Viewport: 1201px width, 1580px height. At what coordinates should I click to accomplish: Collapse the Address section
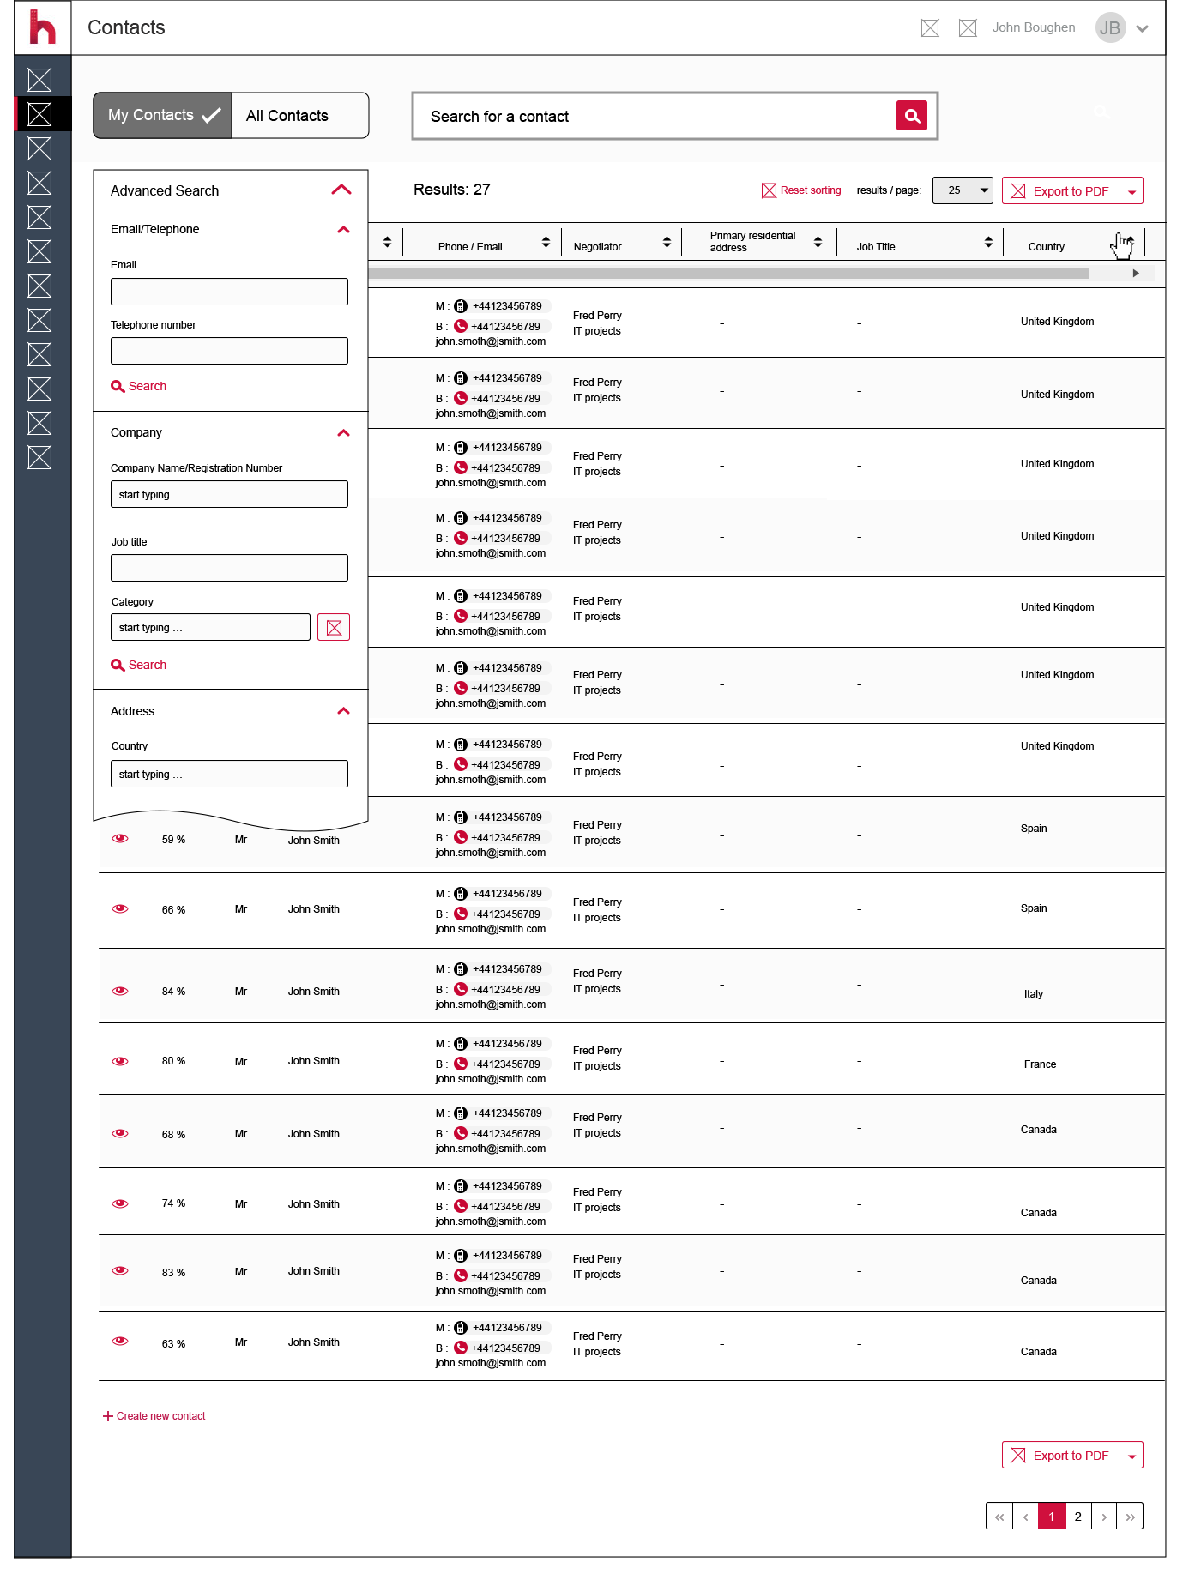tap(344, 711)
